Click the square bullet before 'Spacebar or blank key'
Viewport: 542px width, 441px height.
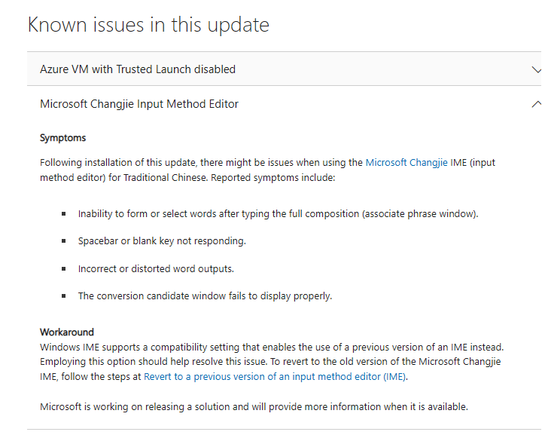pos(63,241)
